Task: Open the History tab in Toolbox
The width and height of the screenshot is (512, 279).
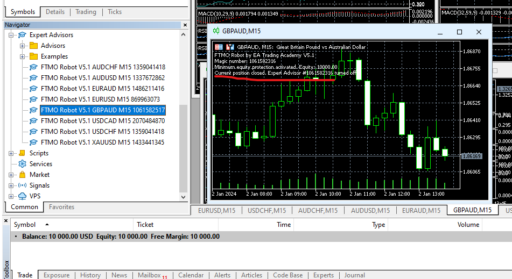Action: click(x=90, y=275)
